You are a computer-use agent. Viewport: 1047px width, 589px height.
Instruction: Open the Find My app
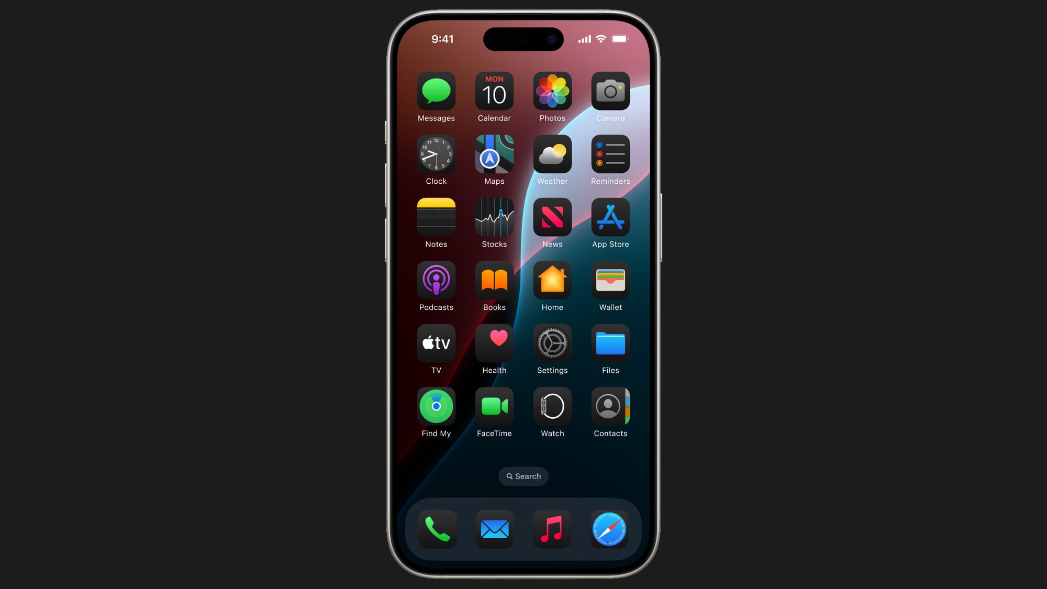click(436, 406)
